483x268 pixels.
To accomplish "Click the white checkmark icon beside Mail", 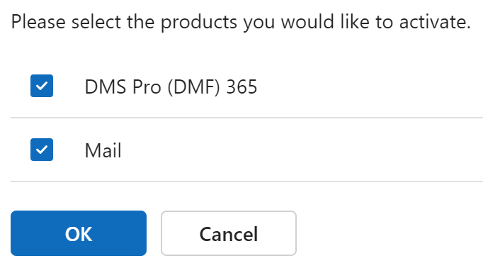I will coord(42,150).
